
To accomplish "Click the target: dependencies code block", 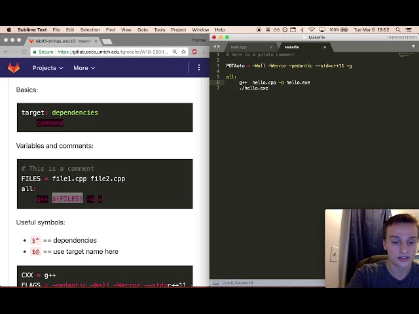I will (x=105, y=118).
